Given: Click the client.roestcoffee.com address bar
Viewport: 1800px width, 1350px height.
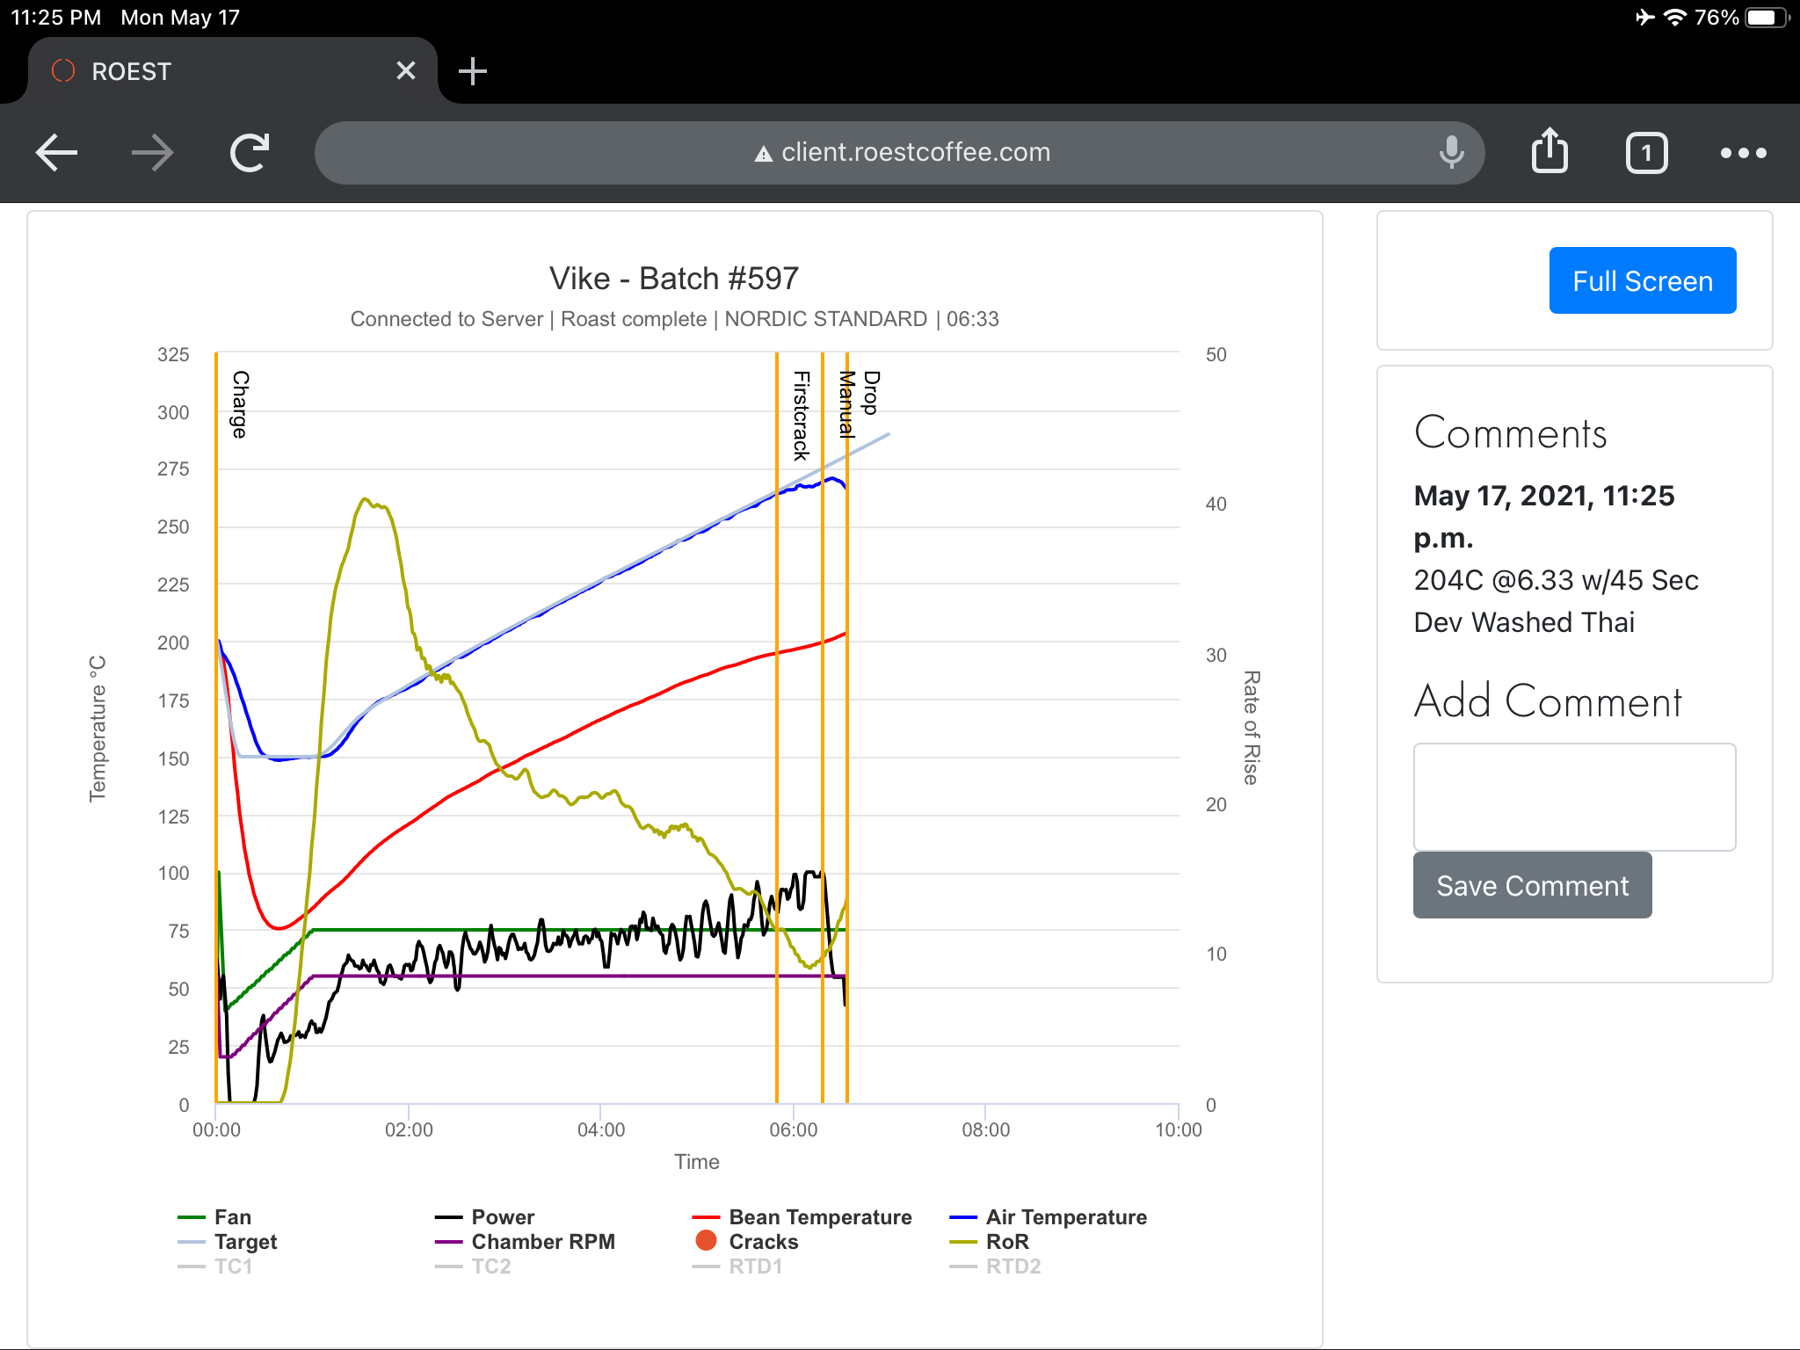Looking at the screenshot, I should [899, 152].
